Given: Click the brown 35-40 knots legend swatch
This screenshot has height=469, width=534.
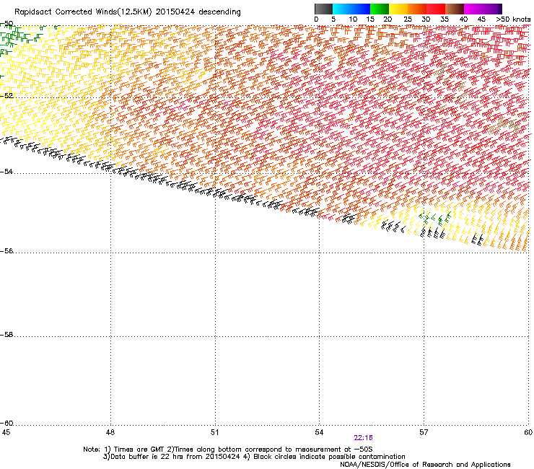Looking at the screenshot, I should 455,9.
